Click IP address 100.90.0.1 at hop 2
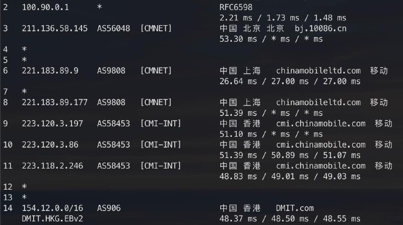The width and height of the screenshot is (403, 225). 45,7
